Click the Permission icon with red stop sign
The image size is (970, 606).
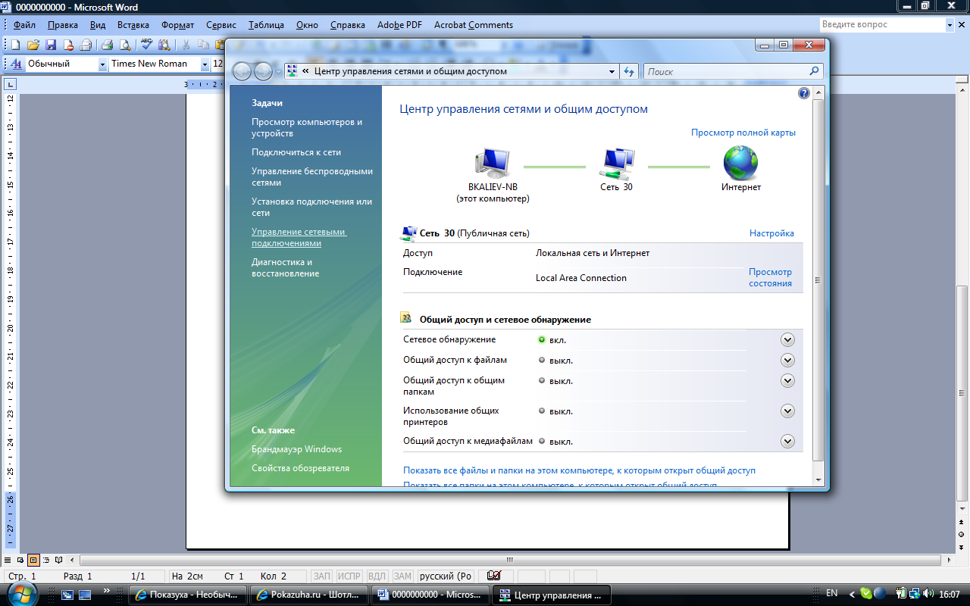68,45
